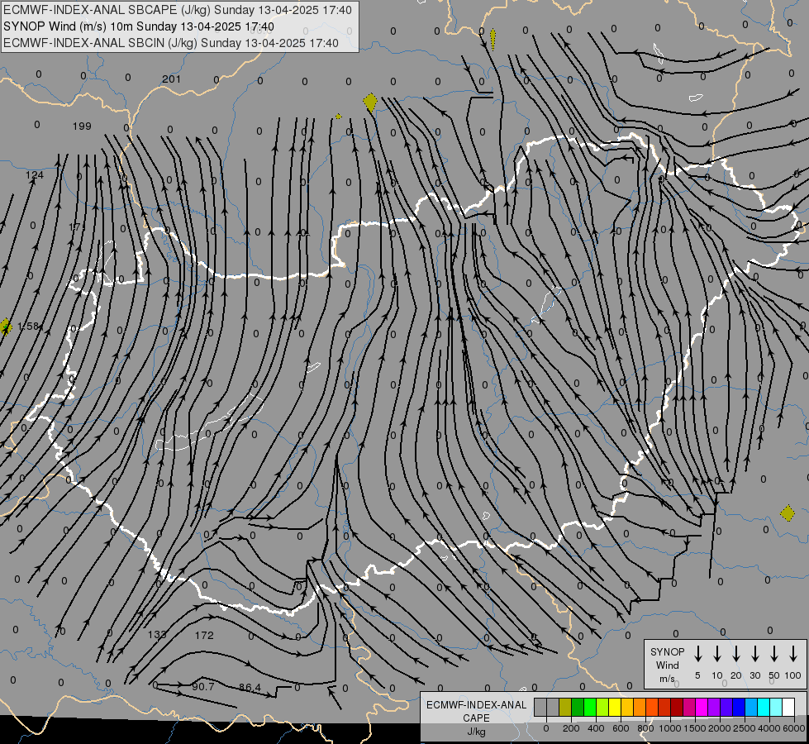Click the '1500' tick label on CAPE scale
This screenshot has width=809, height=744.
click(695, 728)
